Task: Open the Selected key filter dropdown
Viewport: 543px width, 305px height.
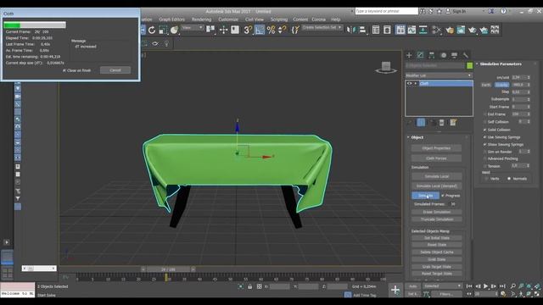Action: [x=443, y=286]
